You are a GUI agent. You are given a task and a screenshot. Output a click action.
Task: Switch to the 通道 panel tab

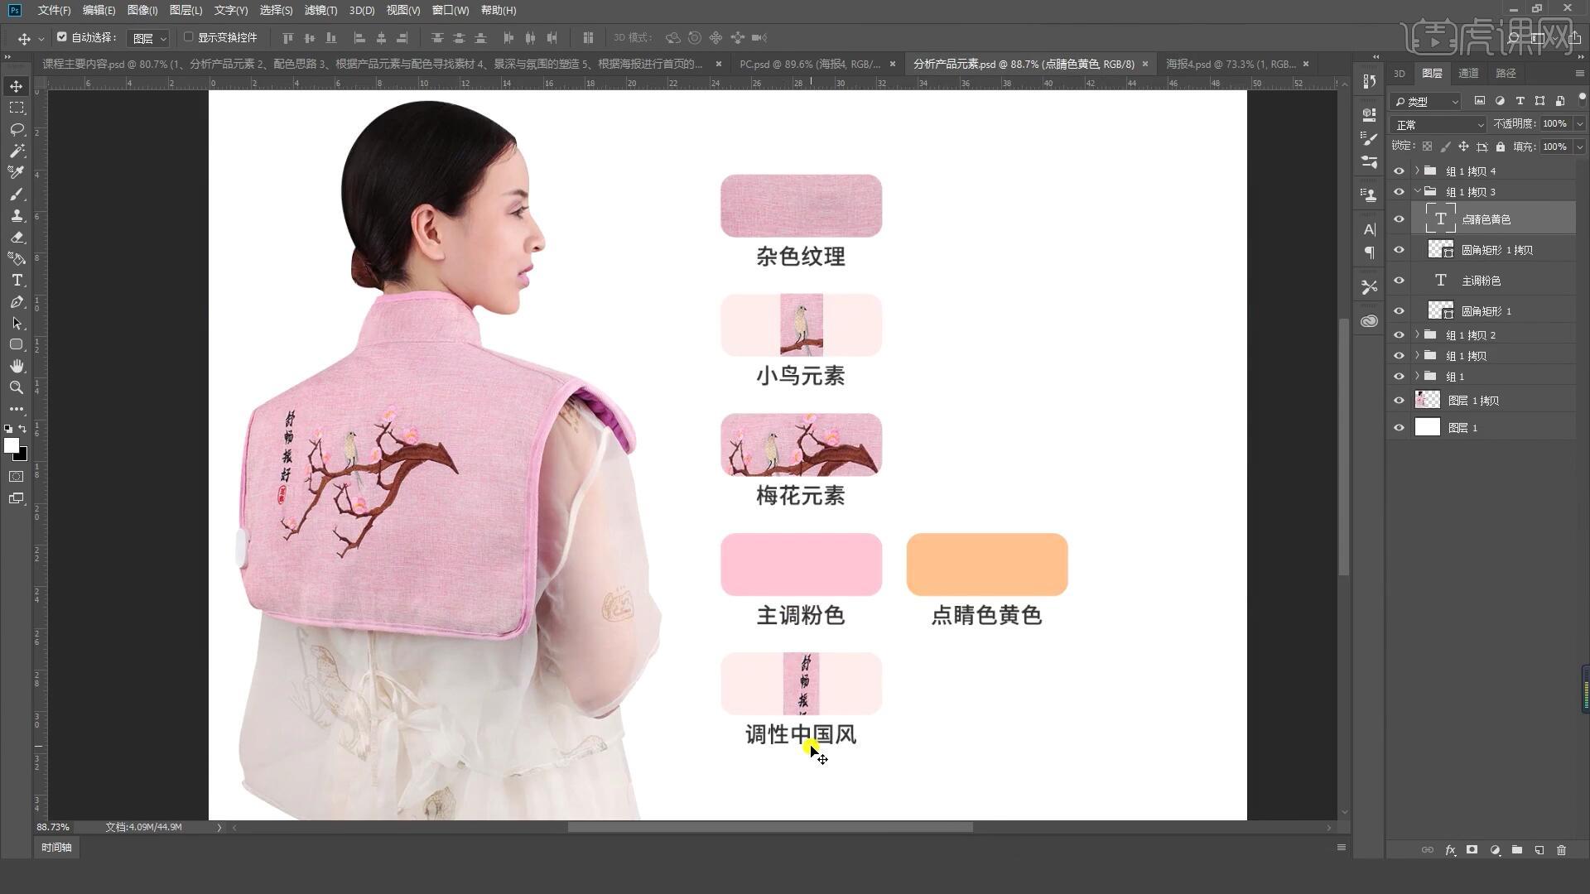pyautogui.click(x=1468, y=73)
